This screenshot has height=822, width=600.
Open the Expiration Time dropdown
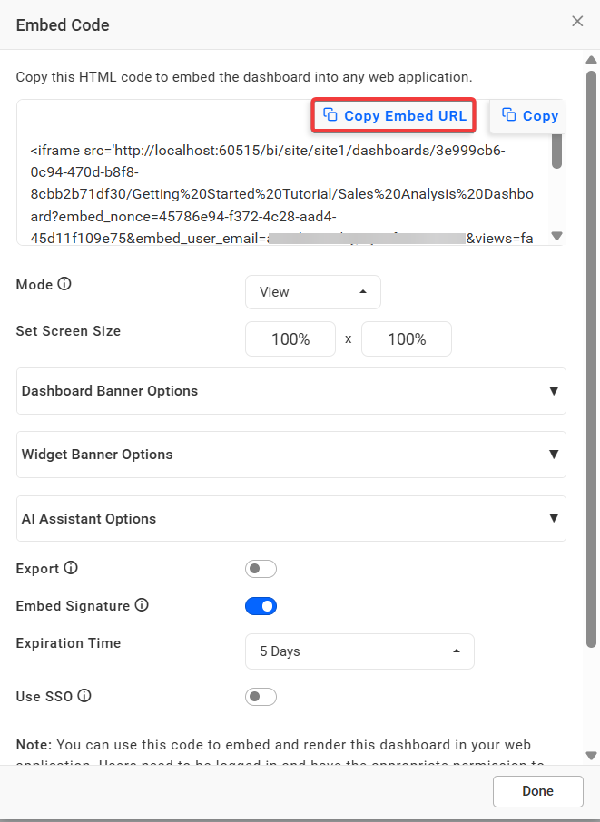click(x=359, y=651)
